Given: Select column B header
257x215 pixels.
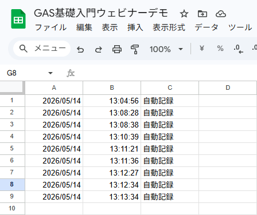Looking at the screenshot, I should [x=112, y=87].
